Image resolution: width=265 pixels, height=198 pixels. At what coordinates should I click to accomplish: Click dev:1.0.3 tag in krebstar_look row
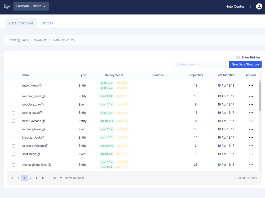tap(122, 138)
